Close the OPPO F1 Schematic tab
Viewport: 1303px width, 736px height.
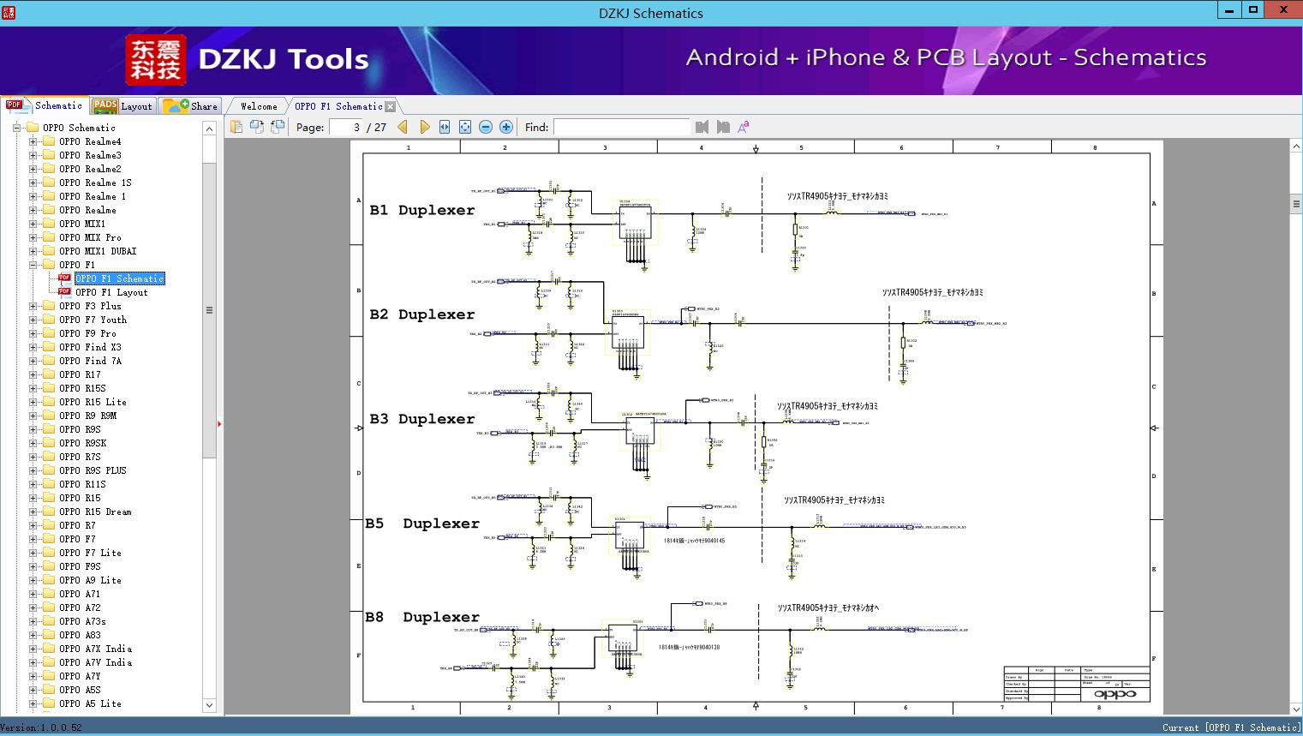(391, 106)
